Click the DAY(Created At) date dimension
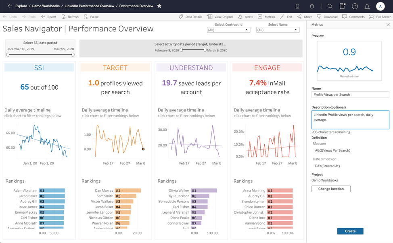The height and width of the screenshot is (243, 393). point(327,166)
